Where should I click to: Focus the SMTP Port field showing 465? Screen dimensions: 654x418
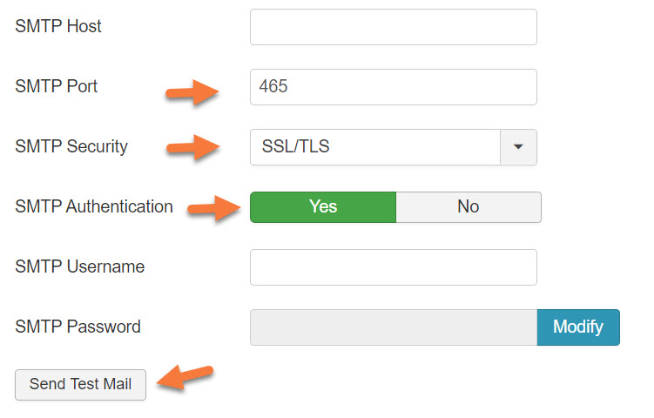pos(393,87)
